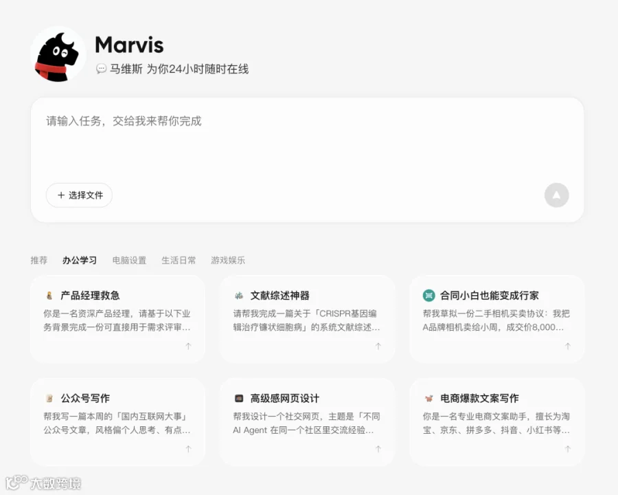Open the 游戏娱乐 tab
The image size is (618, 495).
tap(228, 260)
